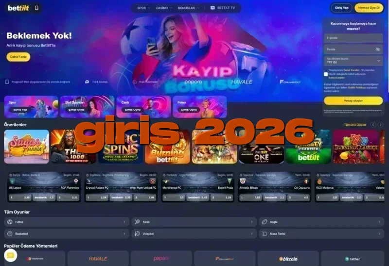Expand the Basketbol category row
Viewport: 389px width, 266px height.
click(67, 233)
